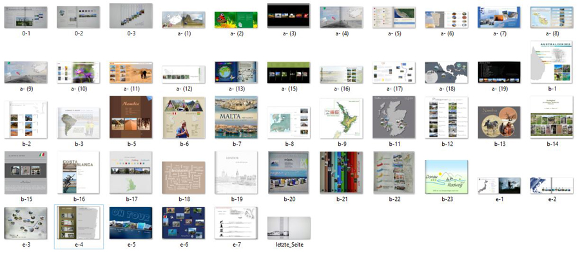Open the butterfly image a- (2)
This screenshot has height=255, width=580.
coord(236,20)
